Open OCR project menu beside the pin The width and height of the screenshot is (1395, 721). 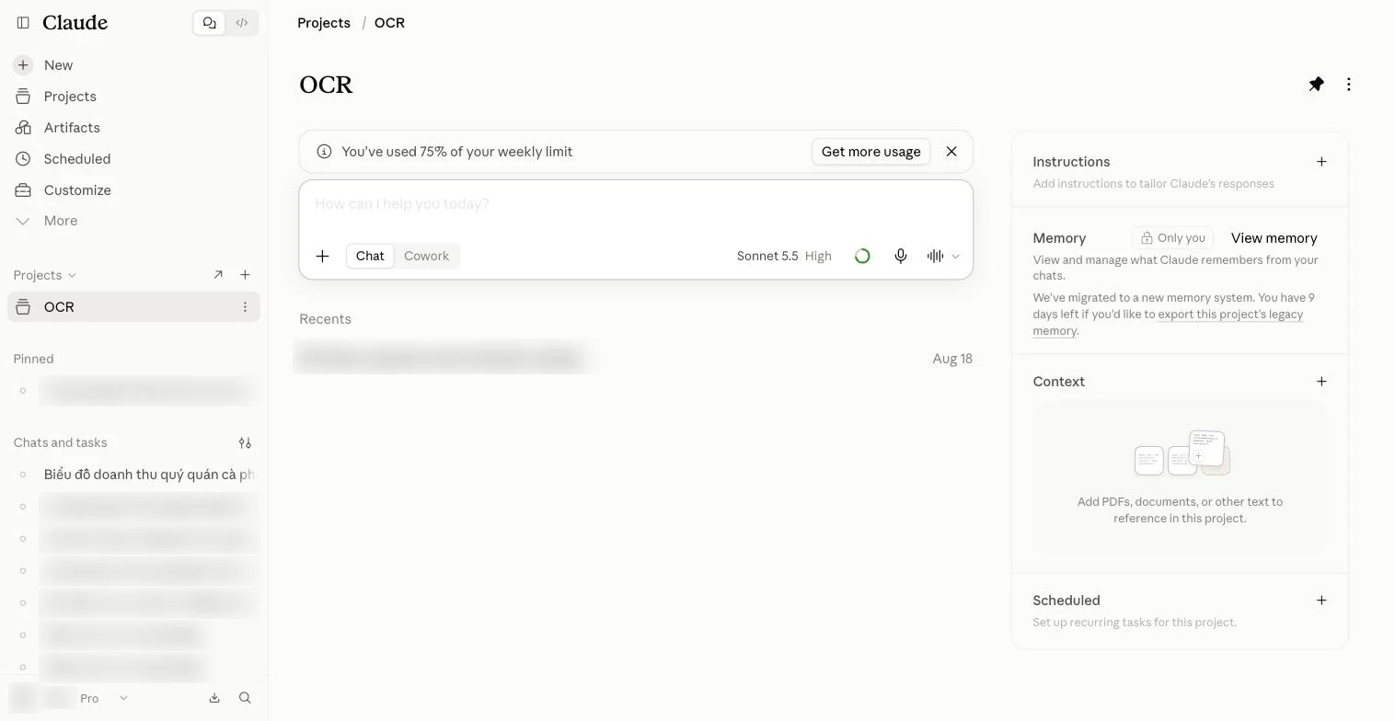pos(1349,85)
